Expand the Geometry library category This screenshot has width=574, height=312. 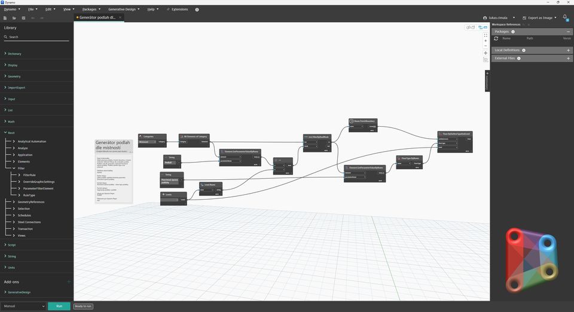pyautogui.click(x=14, y=77)
